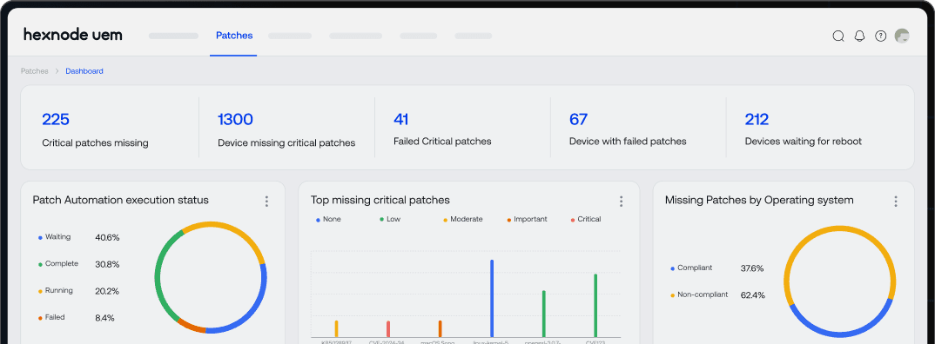Toggle the Complete legend entry
Image resolution: width=935 pixels, height=344 pixels.
click(57, 264)
